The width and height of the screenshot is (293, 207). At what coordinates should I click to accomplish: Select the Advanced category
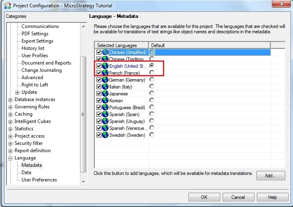33,78
